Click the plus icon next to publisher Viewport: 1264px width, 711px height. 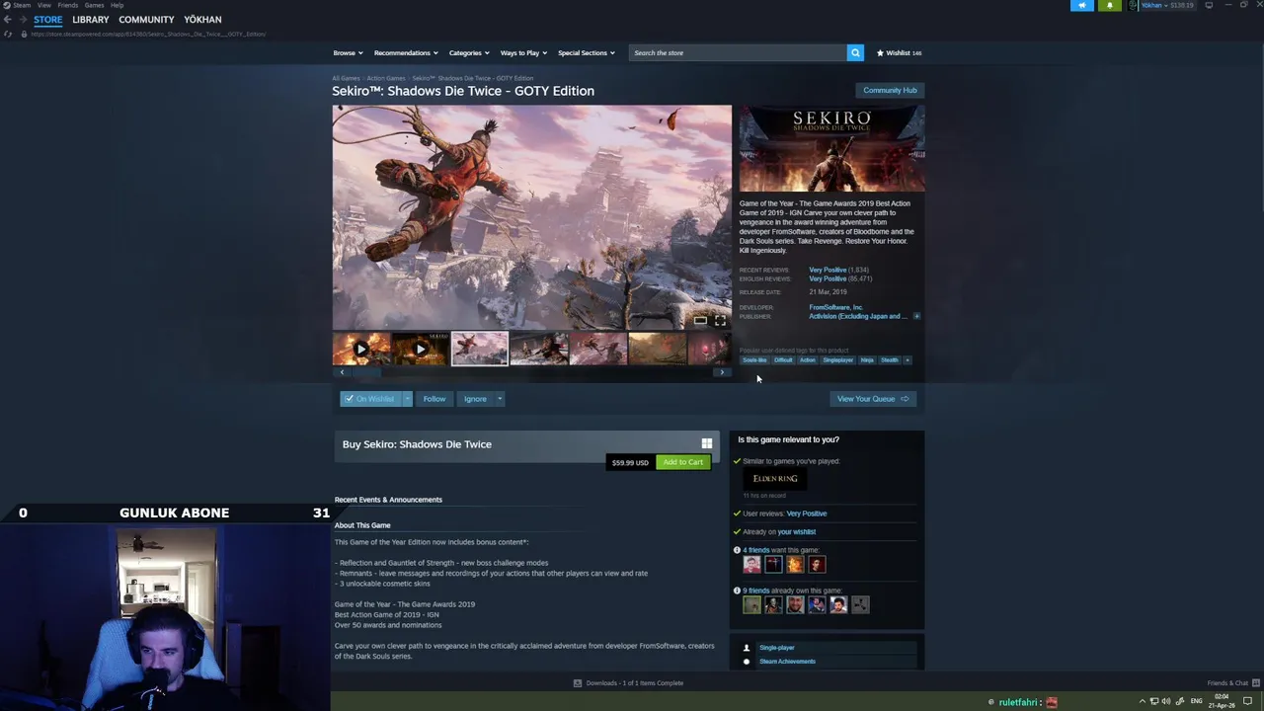click(916, 316)
